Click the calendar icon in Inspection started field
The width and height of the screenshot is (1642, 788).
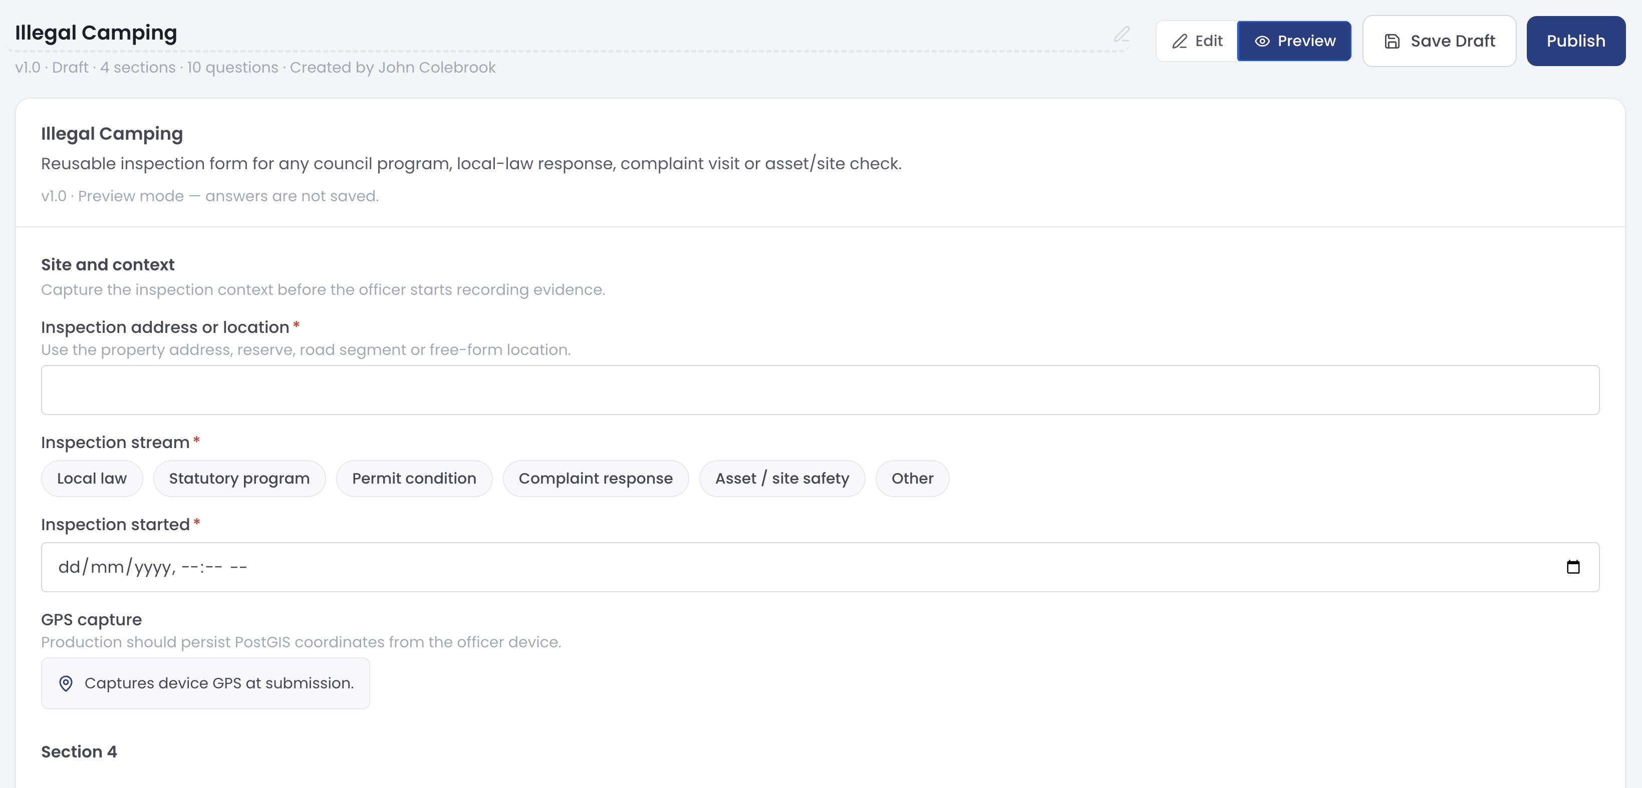1572,567
